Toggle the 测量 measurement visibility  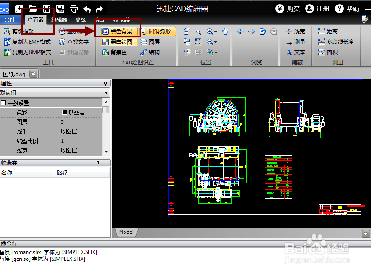(x=295, y=42)
